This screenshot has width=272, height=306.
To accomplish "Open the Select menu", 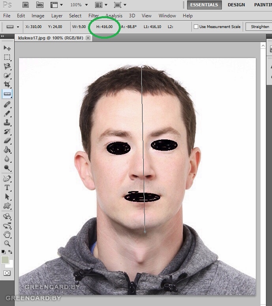I will (75, 16).
